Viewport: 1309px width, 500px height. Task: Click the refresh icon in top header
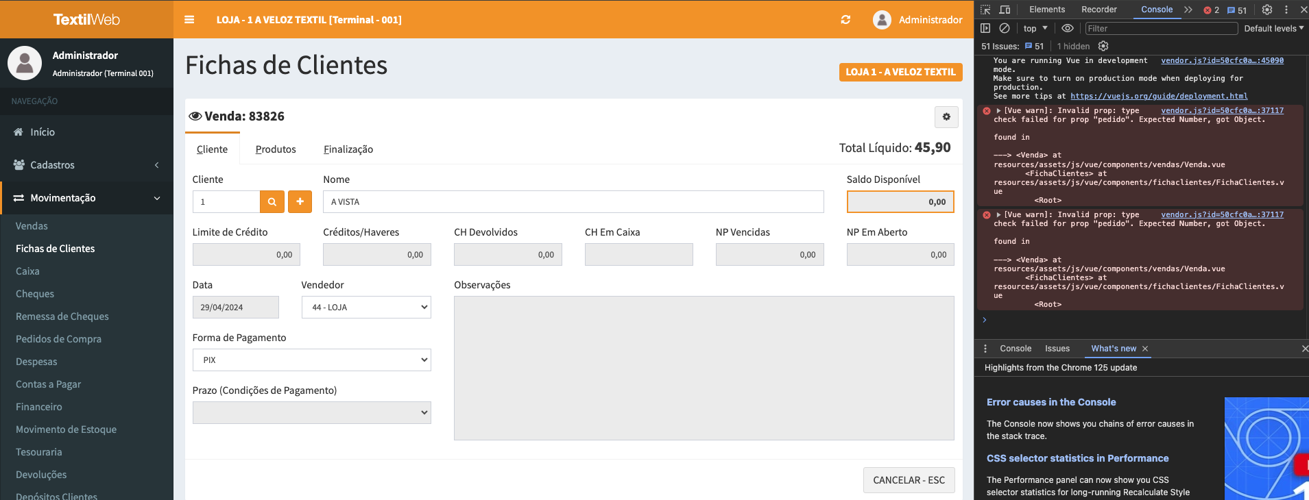845,20
